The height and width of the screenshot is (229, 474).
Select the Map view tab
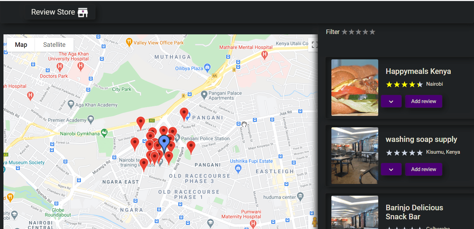[x=21, y=45]
